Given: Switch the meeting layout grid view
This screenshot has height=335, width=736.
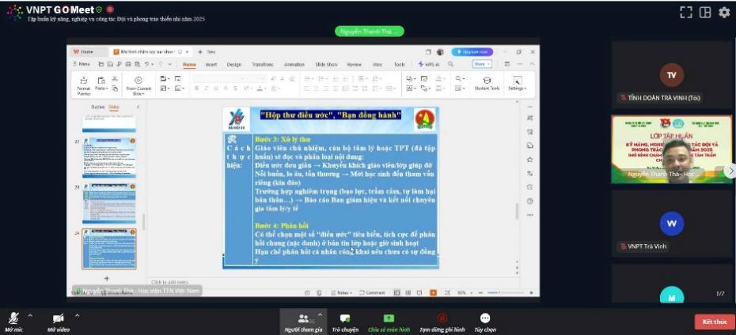Looking at the screenshot, I should (x=705, y=13).
